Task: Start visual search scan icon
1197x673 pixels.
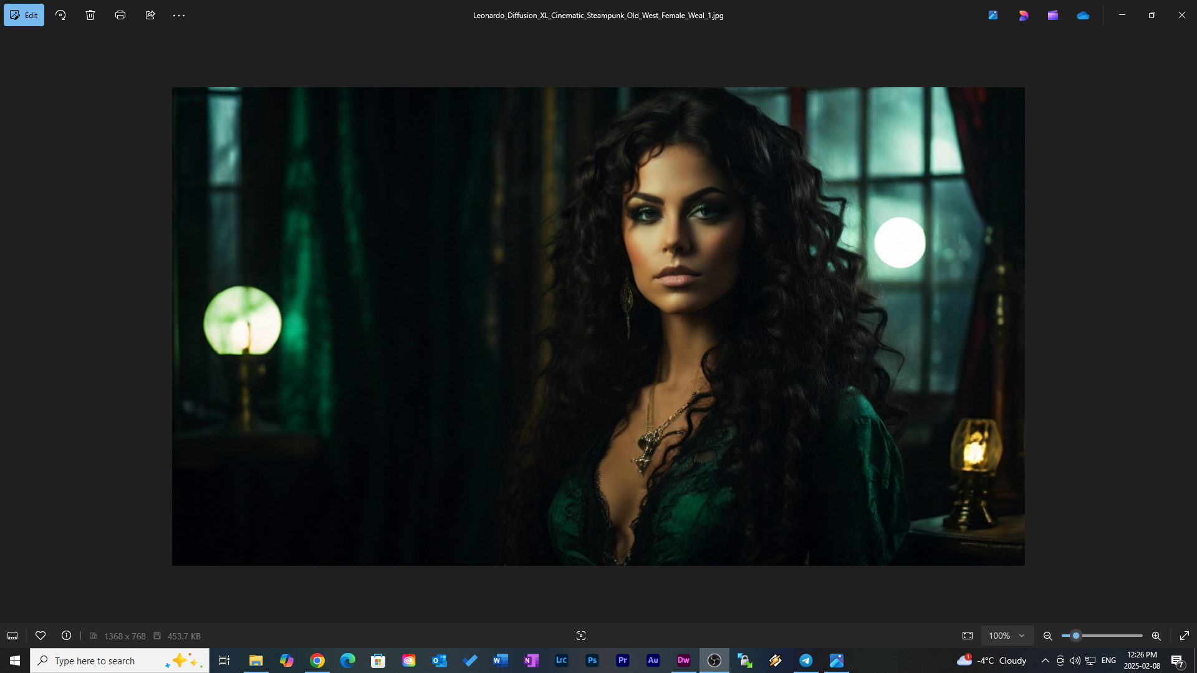Action: coord(581,636)
